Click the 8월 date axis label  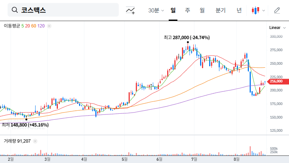[x=236, y=159]
